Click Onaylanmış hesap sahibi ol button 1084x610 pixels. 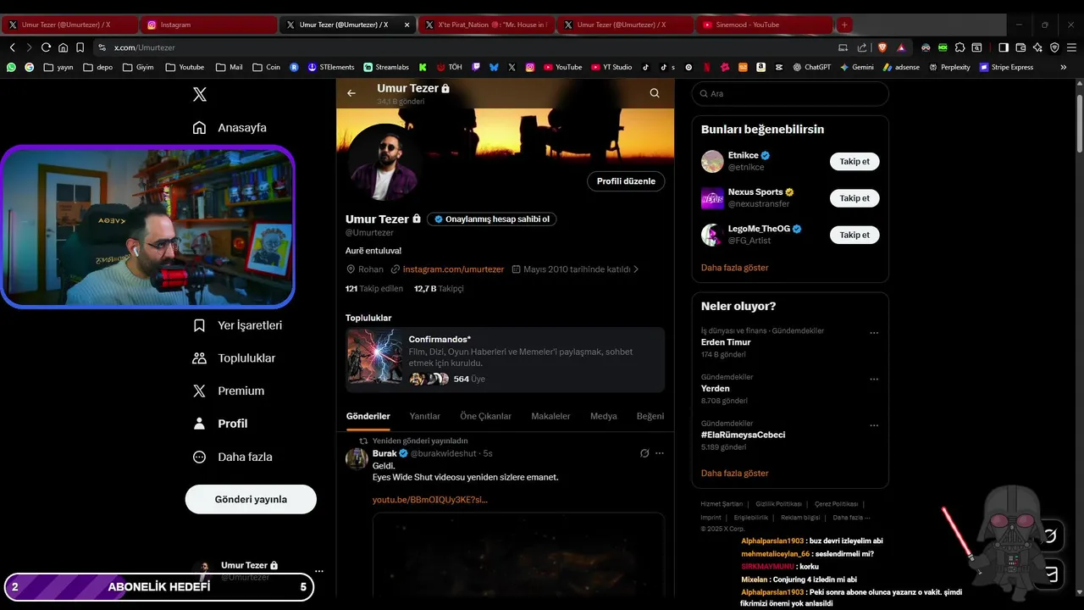(x=492, y=219)
